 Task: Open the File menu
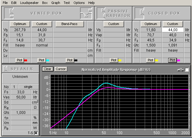[x=5, y=3]
